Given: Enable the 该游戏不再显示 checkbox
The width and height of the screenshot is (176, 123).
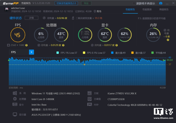Looking at the screenshot, I should [x=134, y=3].
